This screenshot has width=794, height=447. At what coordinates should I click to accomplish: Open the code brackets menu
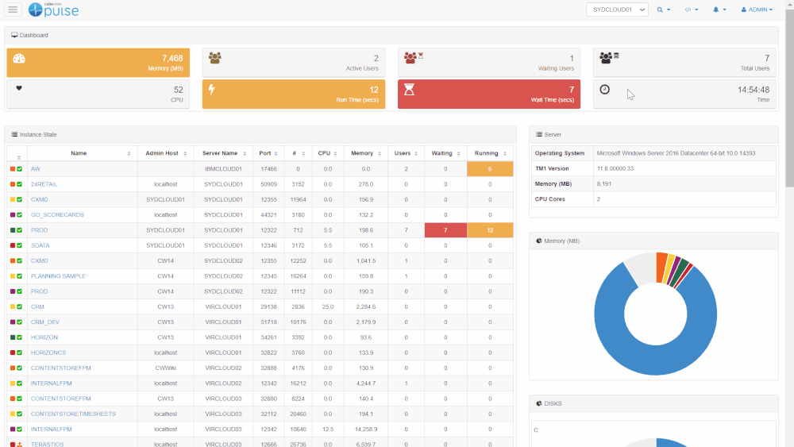[x=691, y=10]
